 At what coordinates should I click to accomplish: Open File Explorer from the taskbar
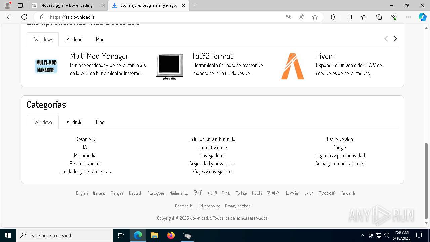point(155,235)
